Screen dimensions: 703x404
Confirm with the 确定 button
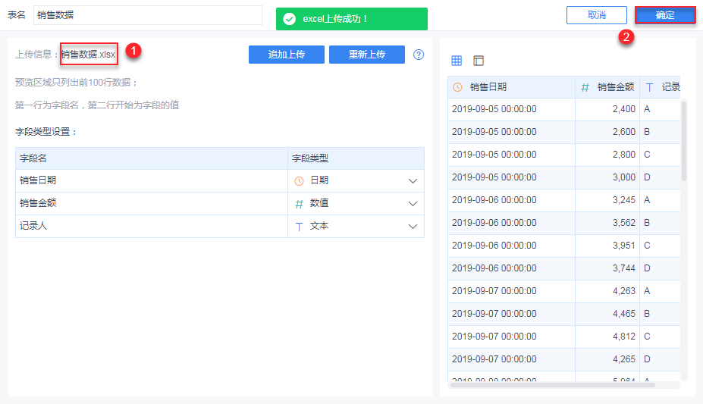pyautogui.click(x=665, y=15)
